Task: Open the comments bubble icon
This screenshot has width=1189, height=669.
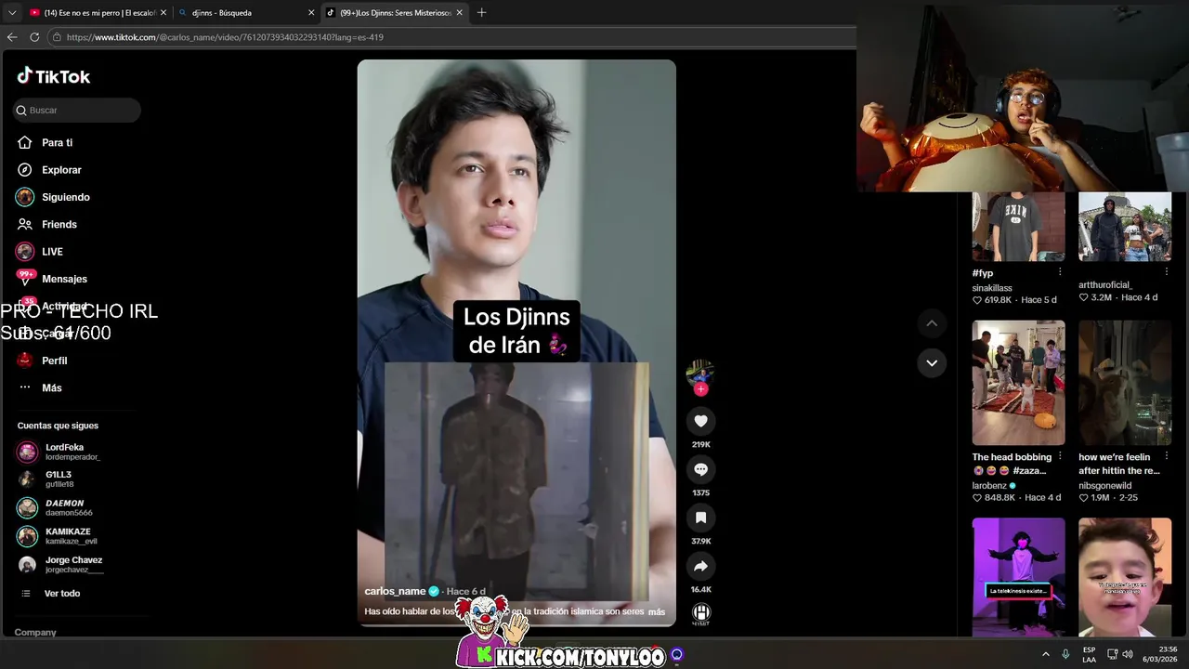Action: pos(700,469)
